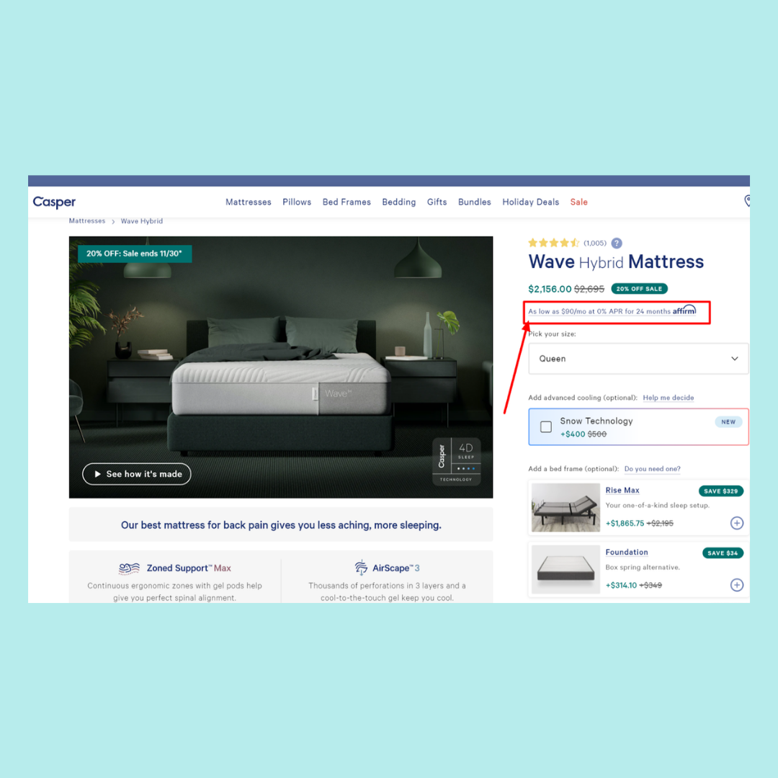Click the 20% OFF sale banner on image
The width and height of the screenshot is (778, 778).
coord(135,254)
